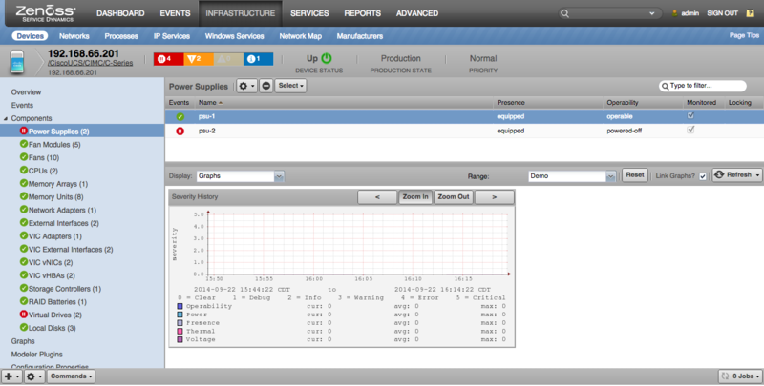The height and width of the screenshot is (386, 764).
Task: Show the warning events yellow segment
Action: pyautogui.click(x=228, y=59)
